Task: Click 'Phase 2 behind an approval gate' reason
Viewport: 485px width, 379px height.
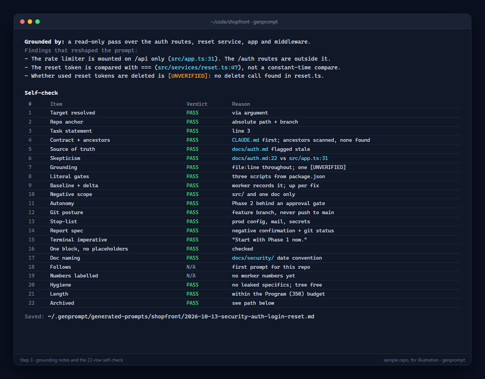Action: (278, 203)
